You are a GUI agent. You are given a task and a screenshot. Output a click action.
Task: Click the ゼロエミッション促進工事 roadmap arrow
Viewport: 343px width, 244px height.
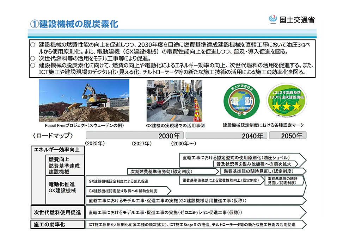196,213
